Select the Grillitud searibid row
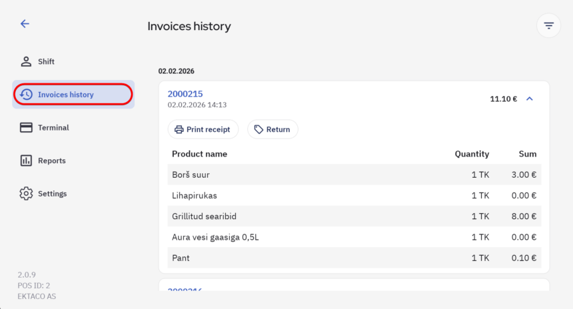The image size is (573, 309). pyautogui.click(x=354, y=216)
